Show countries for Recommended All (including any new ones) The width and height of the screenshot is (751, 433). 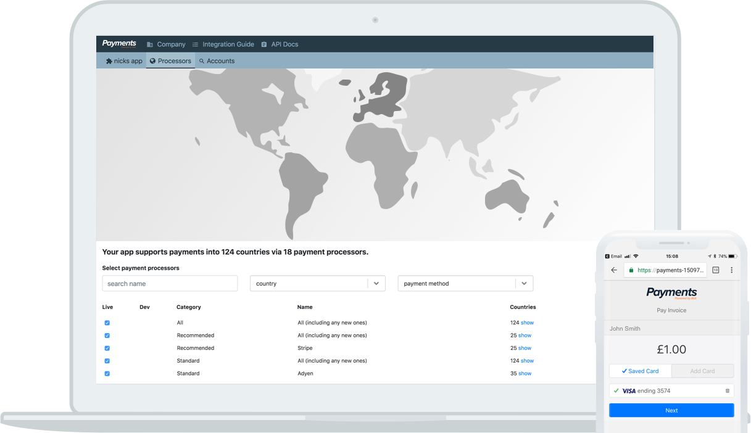coord(525,336)
